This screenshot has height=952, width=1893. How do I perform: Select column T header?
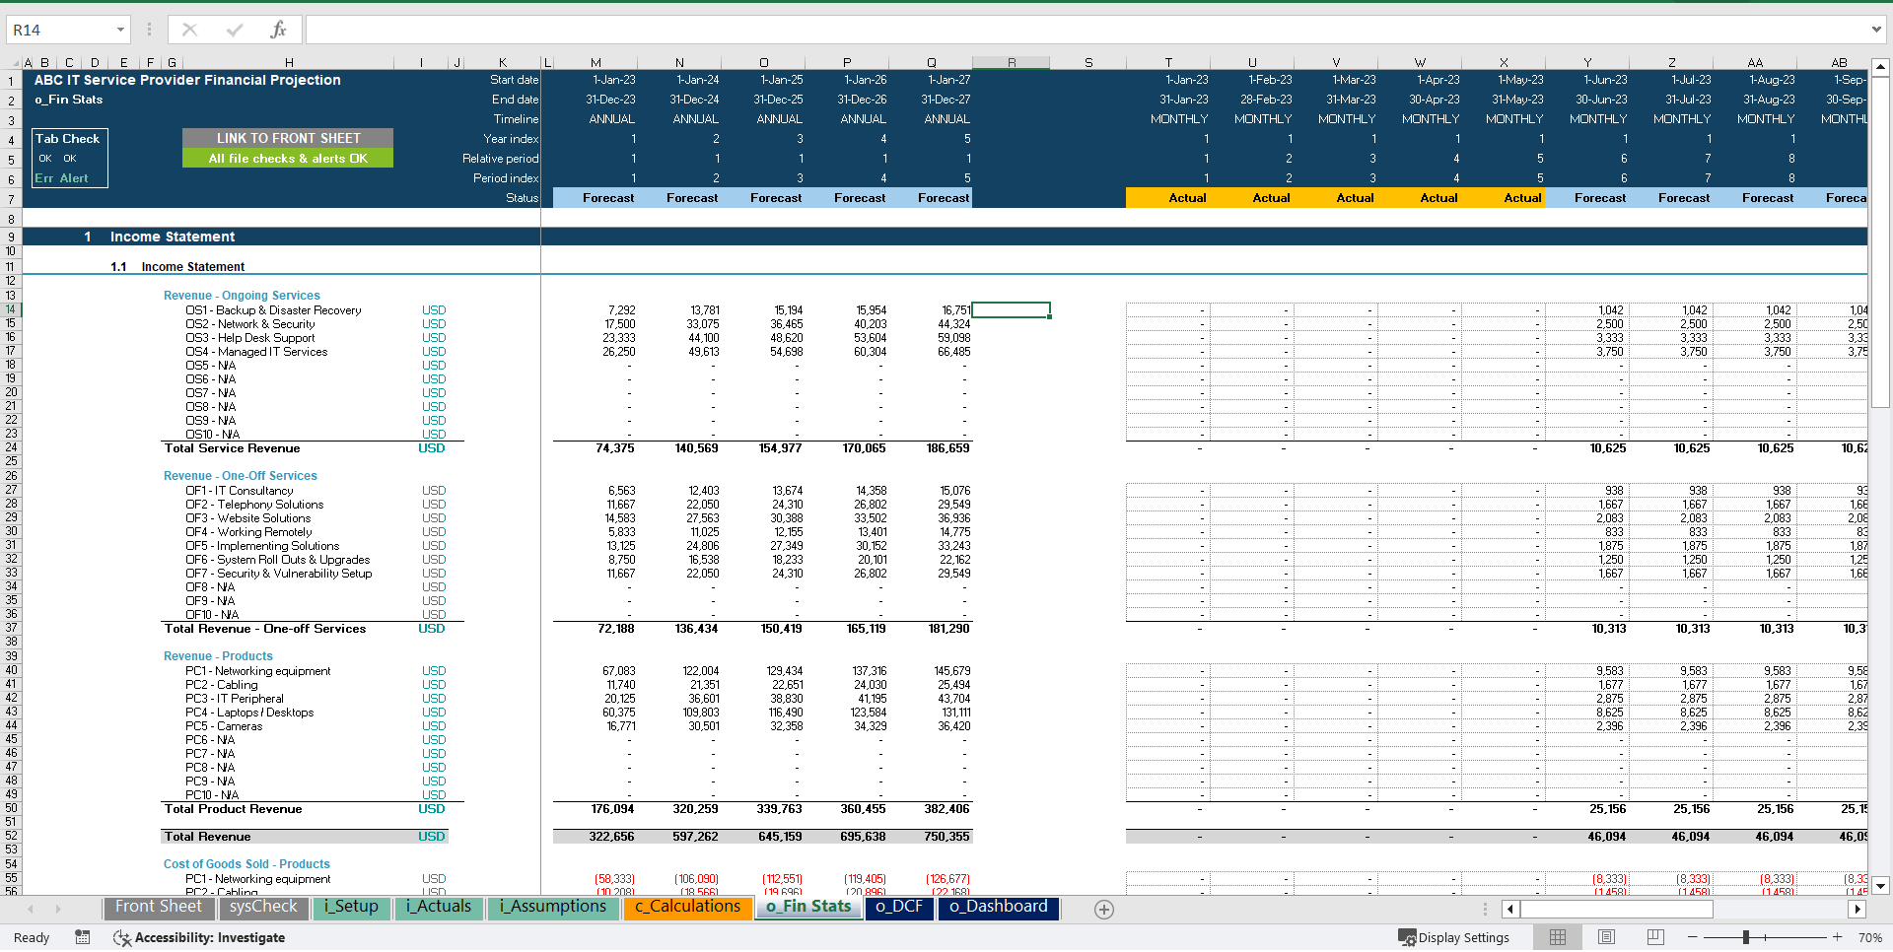[x=1168, y=62]
